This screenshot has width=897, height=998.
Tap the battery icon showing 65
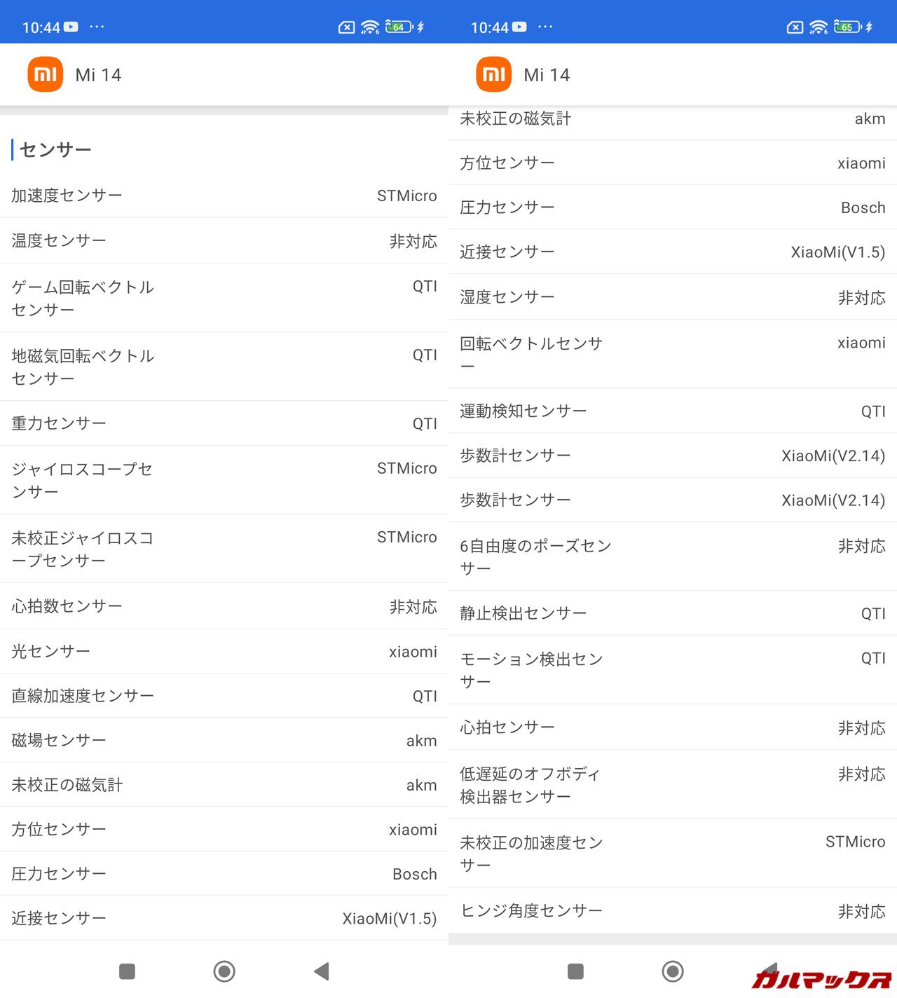[847, 27]
